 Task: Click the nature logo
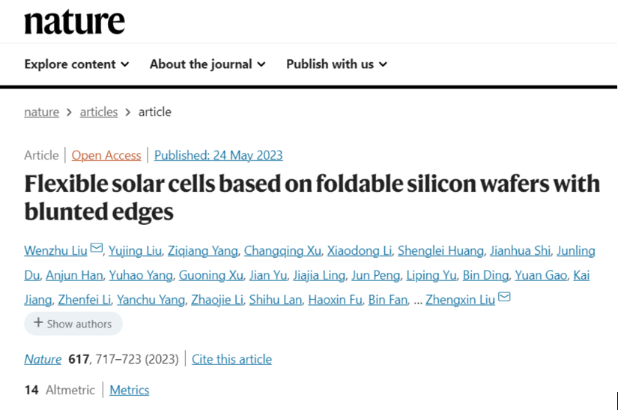pyautogui.click(x=74, y=22)
